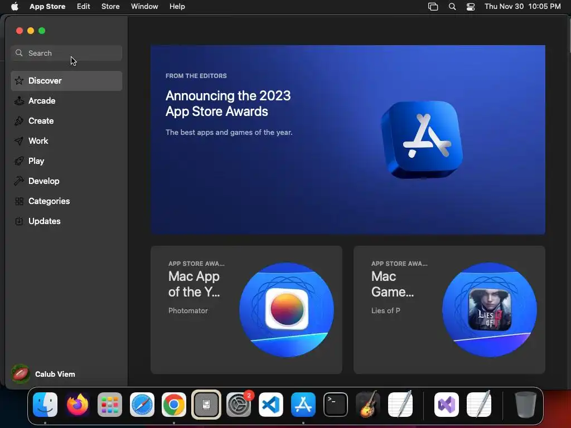The width and height of the screenshot is (571, 428).
Task: Open the Store menu
Action: click(110, 6)
